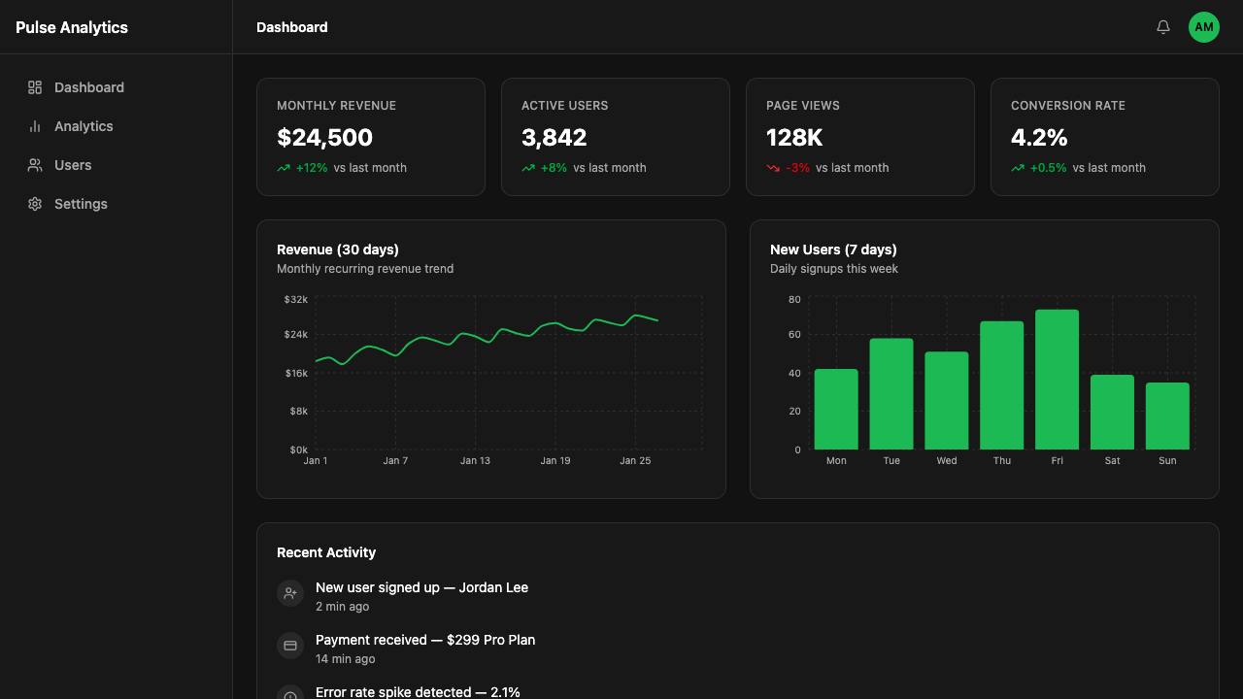This screenshot has height=699, width=1243.
Task: Click the Monday bar in New Users chart
Action: (x=836, y=410)
